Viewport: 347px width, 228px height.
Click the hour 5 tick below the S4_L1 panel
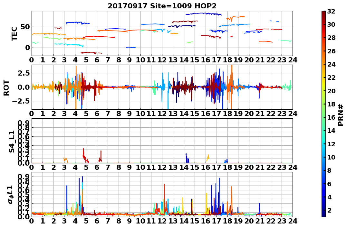point(86,167)
